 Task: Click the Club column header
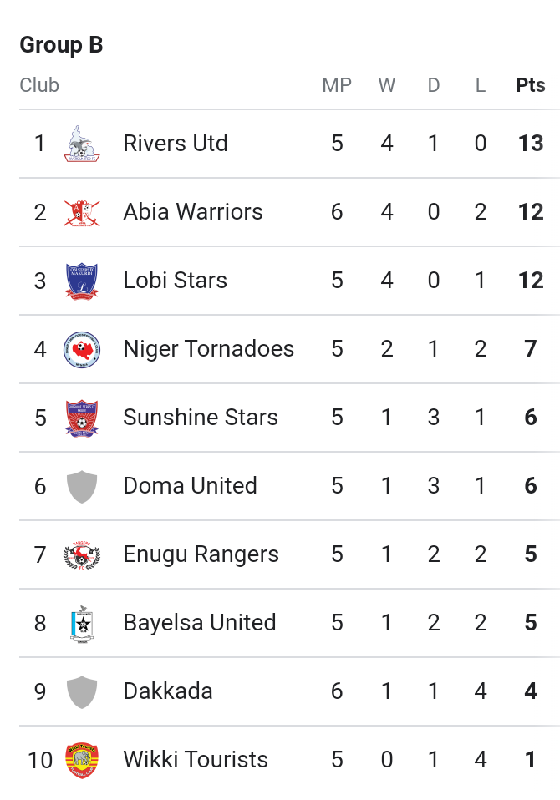[39, 85]
